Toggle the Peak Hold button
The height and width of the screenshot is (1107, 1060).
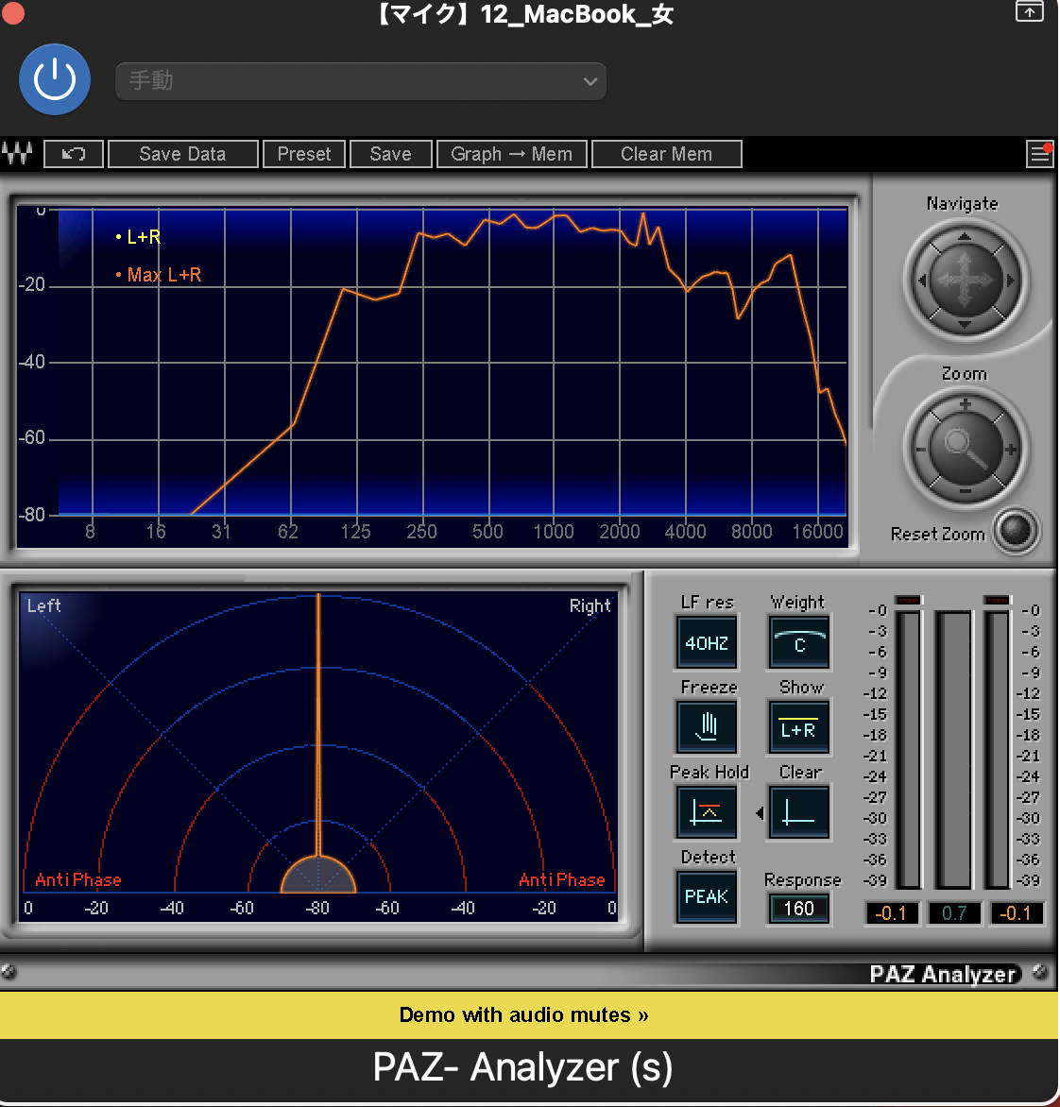707,812
